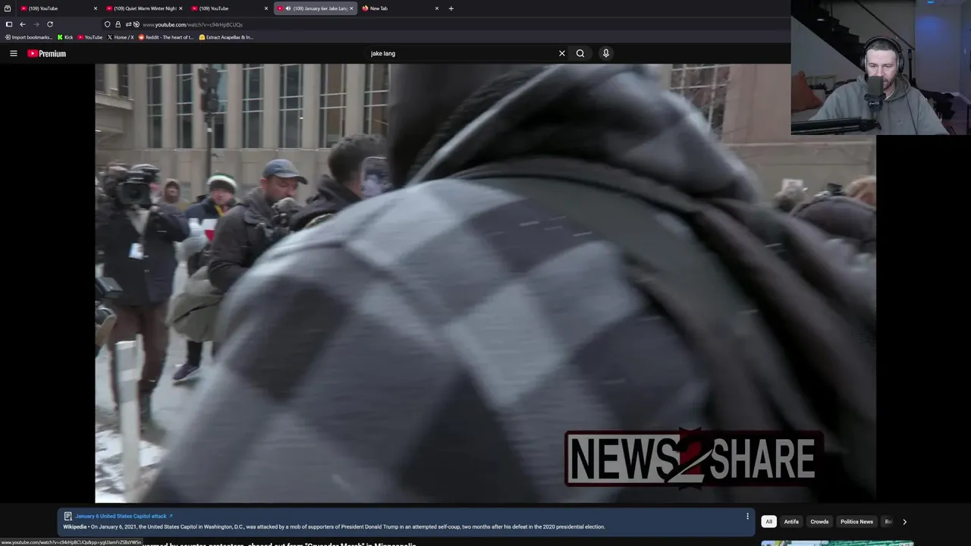Viewport: 971px width, 546px height.
Task: Select the Antifa filter chip
Action: (791, 522)
